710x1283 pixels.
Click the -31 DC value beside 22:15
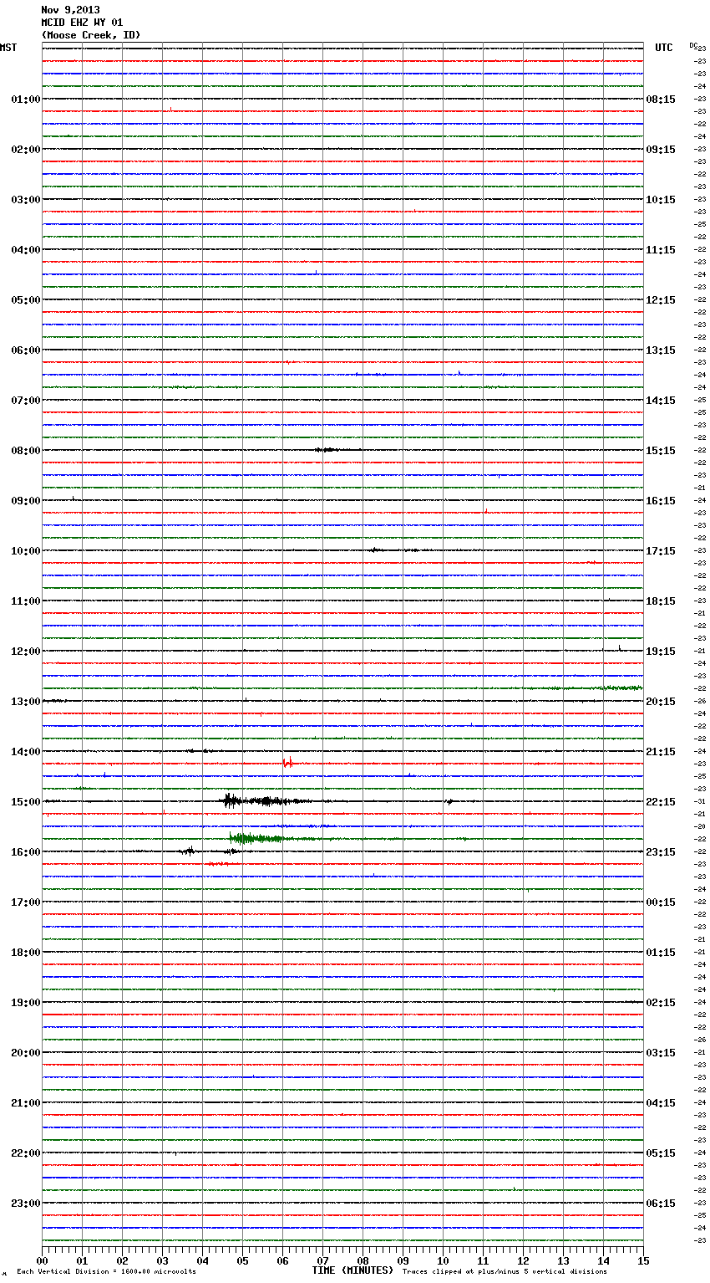point(701,802)
